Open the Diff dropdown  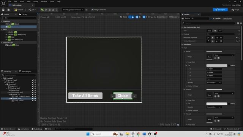point(32,10)
